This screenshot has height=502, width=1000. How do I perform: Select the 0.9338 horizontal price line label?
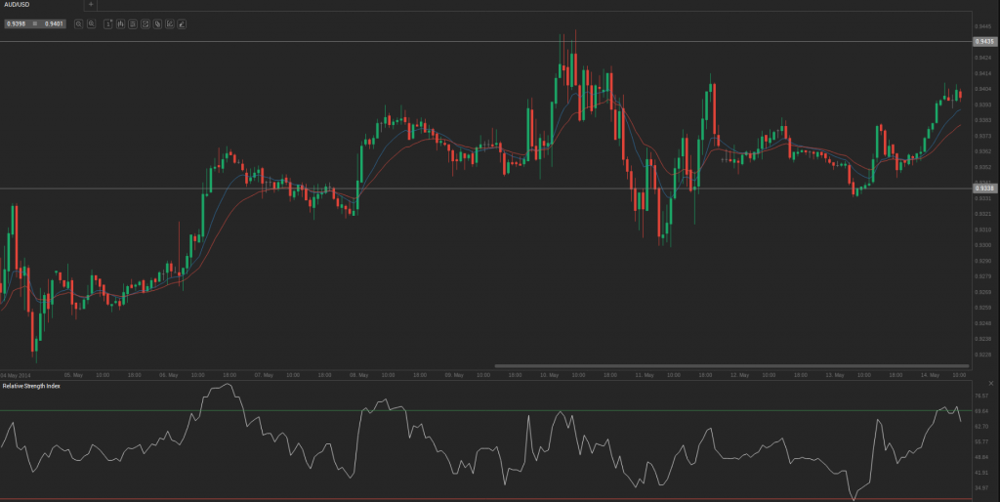coord(984,188)
